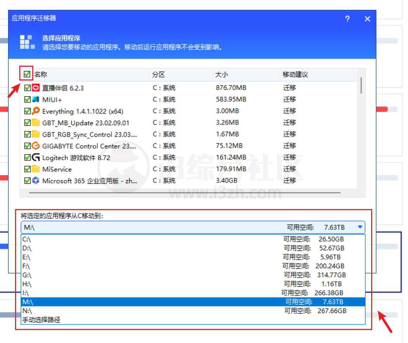Click the 迁移 suggestion for 直播伴侣
Screen dimensions: 408x343
289,88
